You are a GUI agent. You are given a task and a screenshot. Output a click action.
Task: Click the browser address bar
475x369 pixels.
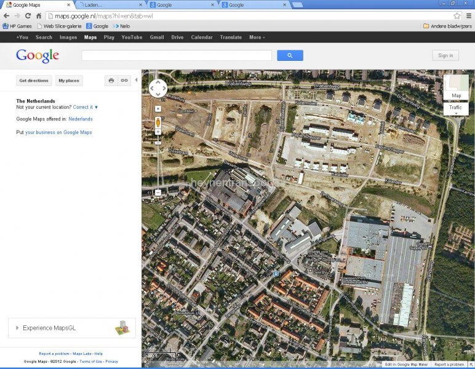point(255,16)
